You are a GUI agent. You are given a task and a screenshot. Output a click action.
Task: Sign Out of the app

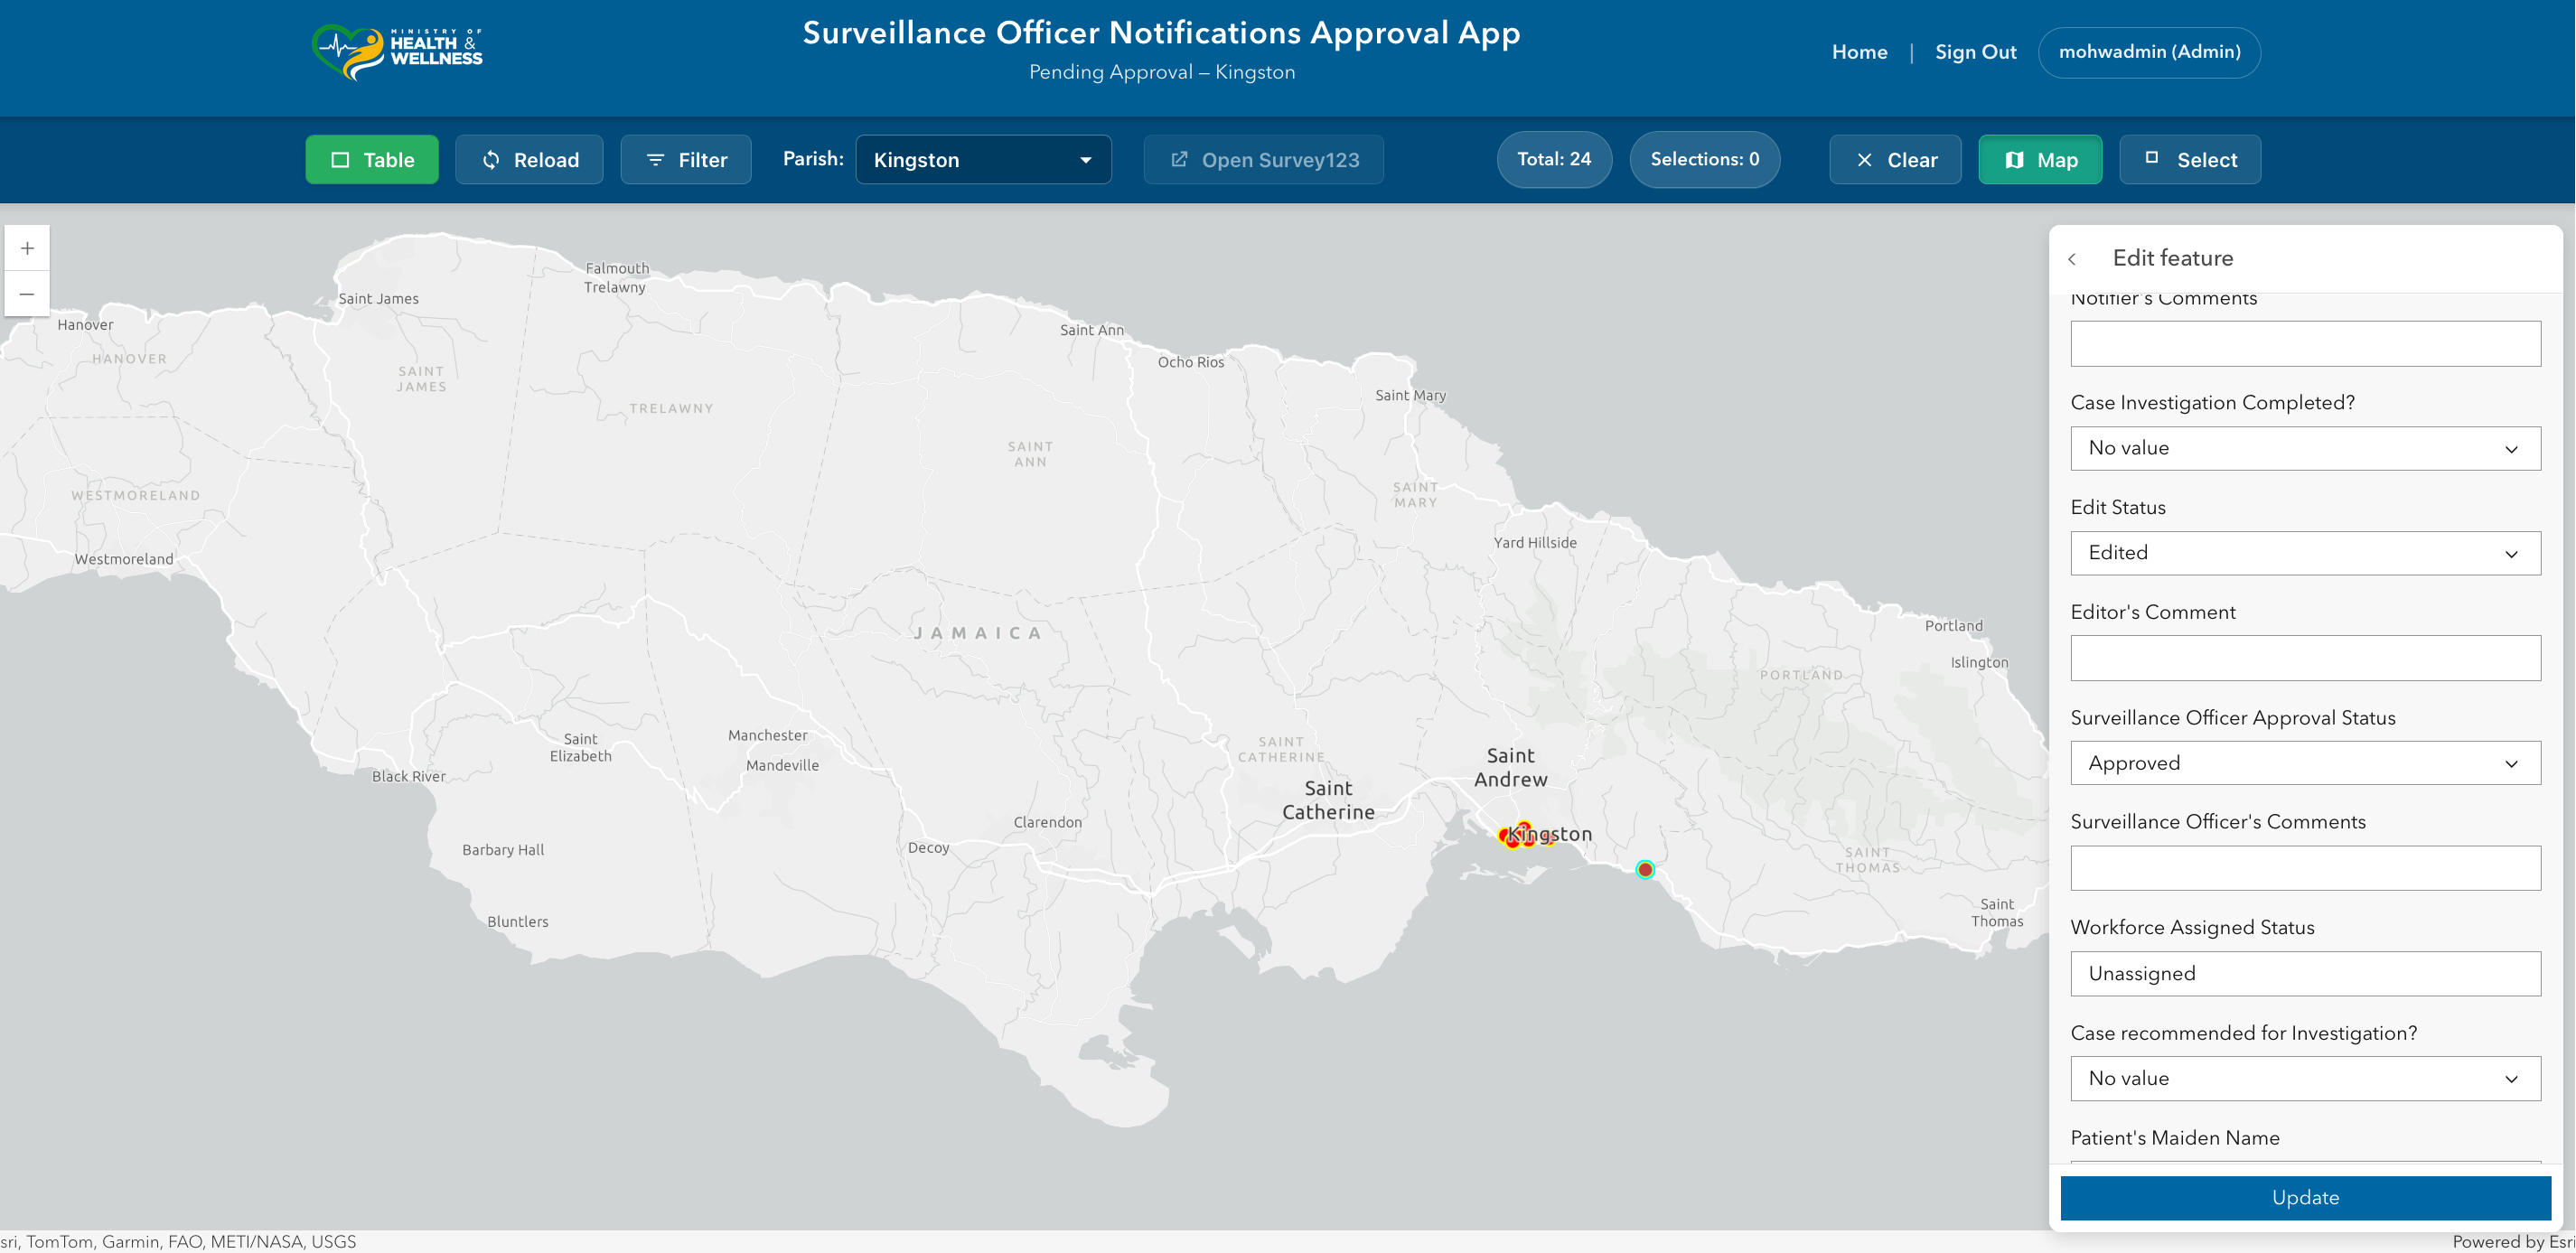coord(1975,52)
